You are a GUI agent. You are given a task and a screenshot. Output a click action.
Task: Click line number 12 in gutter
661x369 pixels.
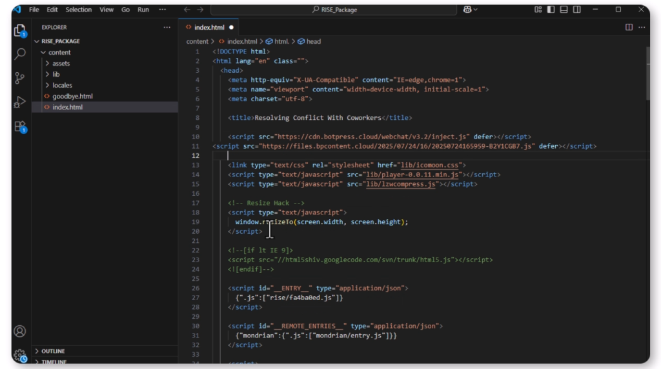196,156
